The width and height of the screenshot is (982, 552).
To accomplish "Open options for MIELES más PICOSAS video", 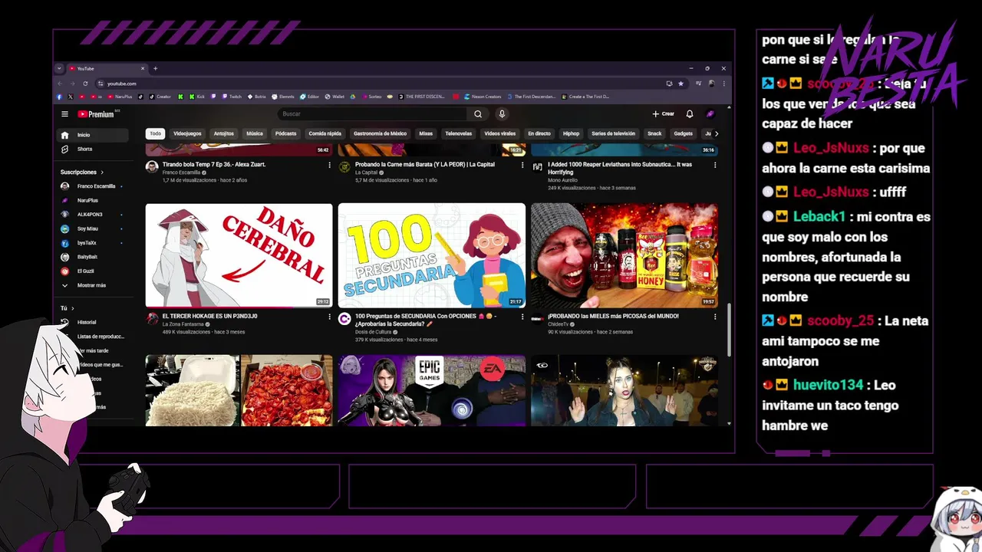I will click(x=715, y=316).
